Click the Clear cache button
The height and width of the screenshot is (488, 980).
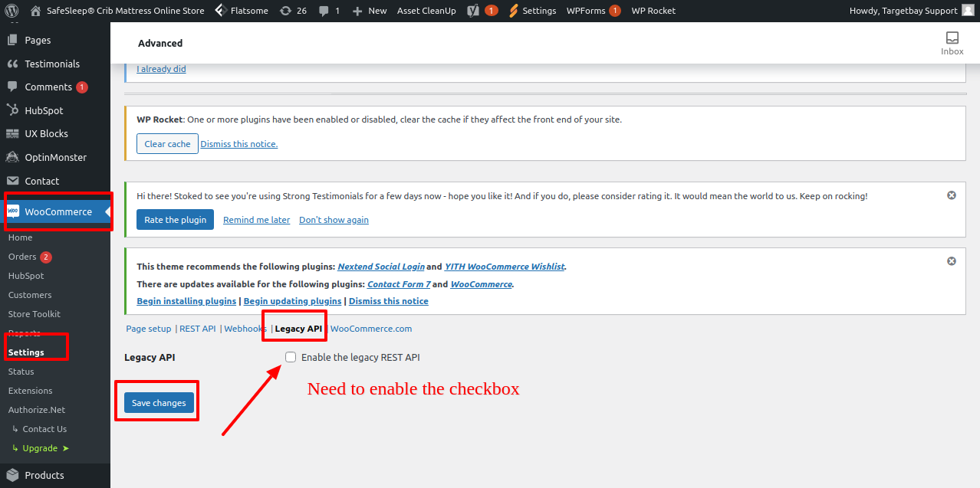pos(167,144)
